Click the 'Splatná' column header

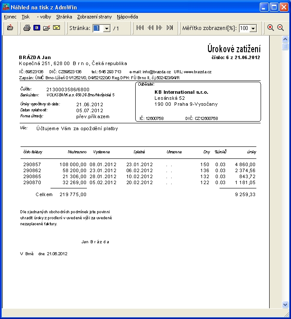(139, 152)
